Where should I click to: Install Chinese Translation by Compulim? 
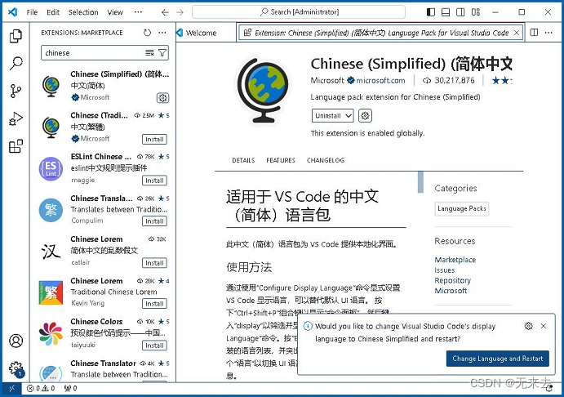pos(154,221)
